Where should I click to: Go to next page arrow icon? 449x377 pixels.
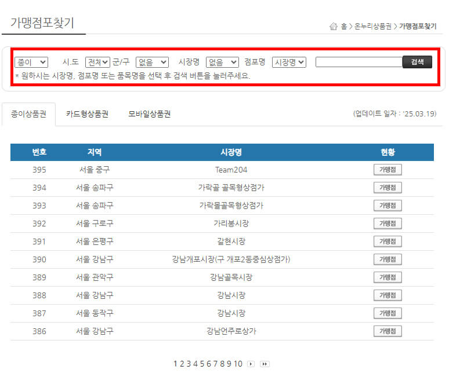(x=251, y=364)
